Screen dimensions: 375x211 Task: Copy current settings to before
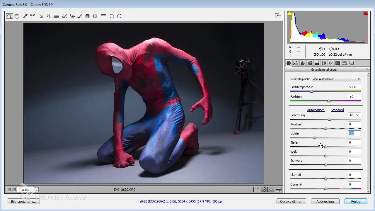point(271,190)
